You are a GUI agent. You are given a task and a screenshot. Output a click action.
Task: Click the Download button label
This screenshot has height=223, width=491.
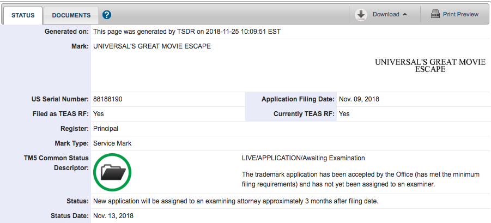pyautogui.click(x=386, y=14)
